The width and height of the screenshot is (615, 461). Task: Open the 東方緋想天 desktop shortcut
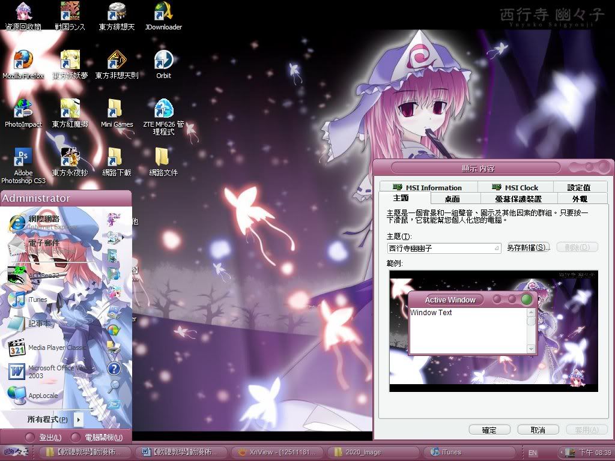click(x=117, y=16)
